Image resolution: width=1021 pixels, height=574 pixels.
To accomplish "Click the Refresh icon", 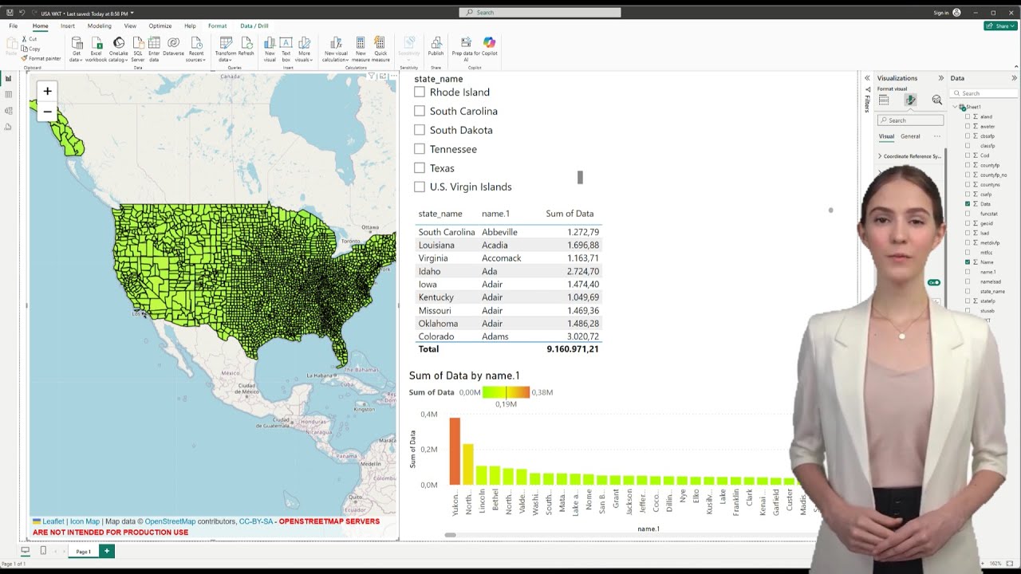I will coord(246,42).
